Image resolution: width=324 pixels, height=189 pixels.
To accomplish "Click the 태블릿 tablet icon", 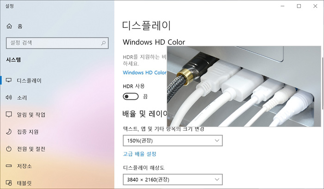I will [9, 183].
